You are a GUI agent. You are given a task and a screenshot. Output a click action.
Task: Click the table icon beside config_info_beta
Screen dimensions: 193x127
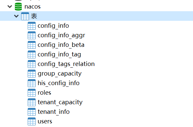point(32,45)
